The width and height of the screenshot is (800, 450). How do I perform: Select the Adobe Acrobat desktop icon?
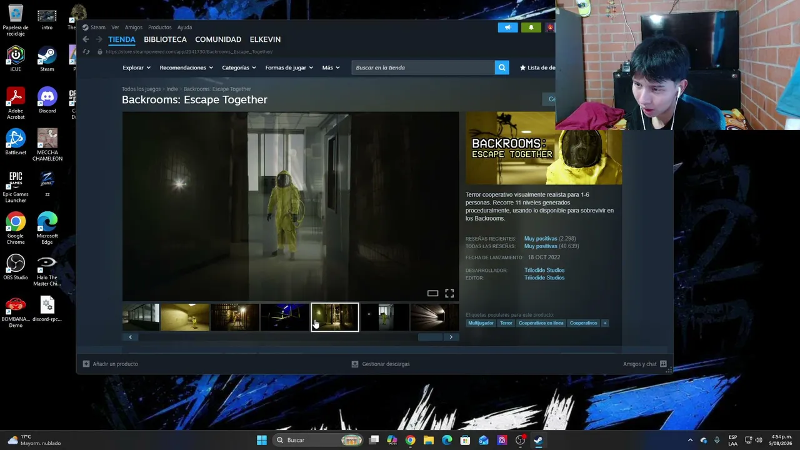[x=16, y=103]
